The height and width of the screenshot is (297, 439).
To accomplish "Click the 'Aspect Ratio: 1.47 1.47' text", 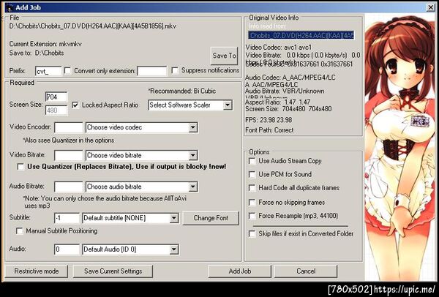I will pos(278,102).
